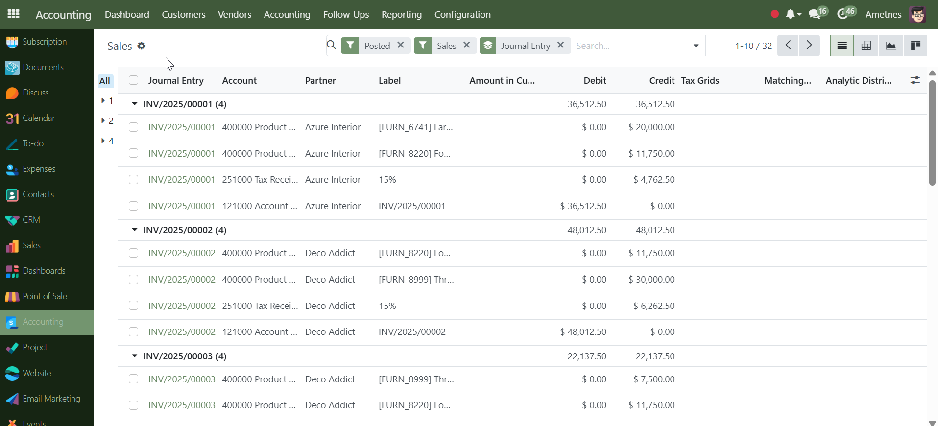Switch to graph chart view
The height and width of the screenshot is (426, 938).
[890, 46]
